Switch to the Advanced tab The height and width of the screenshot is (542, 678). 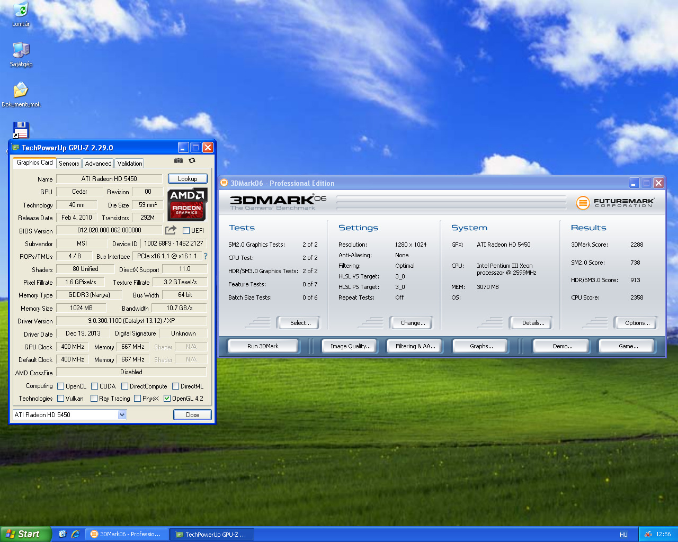tap(98, 164)
